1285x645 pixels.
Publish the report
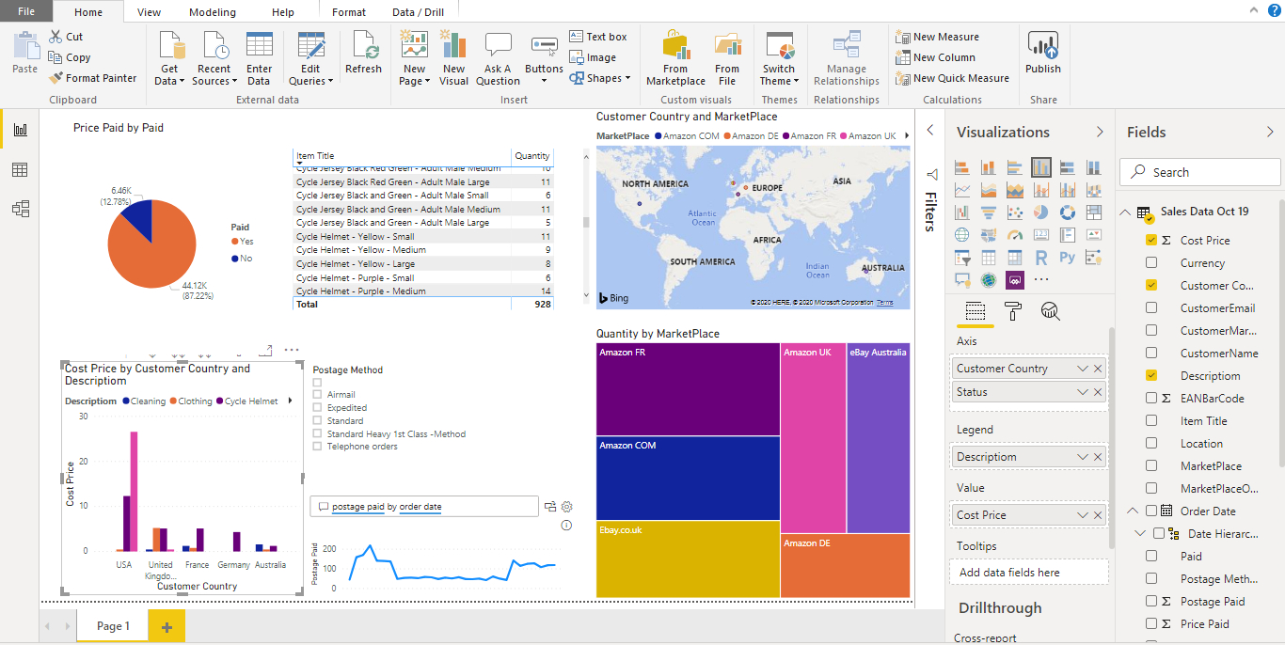[1043, 53]
